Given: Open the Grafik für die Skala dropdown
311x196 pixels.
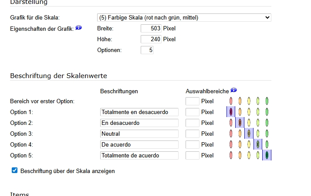Looking at the screenshot, I should pos(184,18).
